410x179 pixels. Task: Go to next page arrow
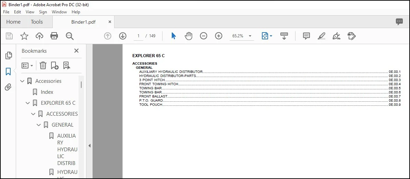coord(123,36)
